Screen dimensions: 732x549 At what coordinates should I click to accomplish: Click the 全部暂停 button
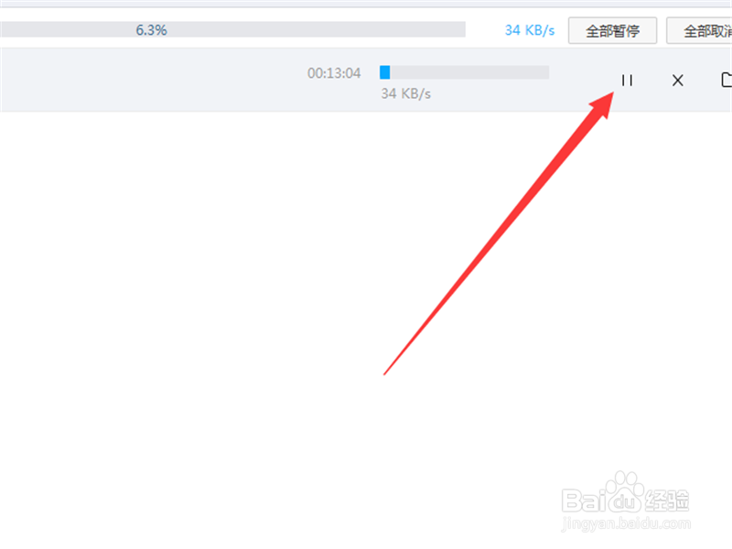coord(612,31)
